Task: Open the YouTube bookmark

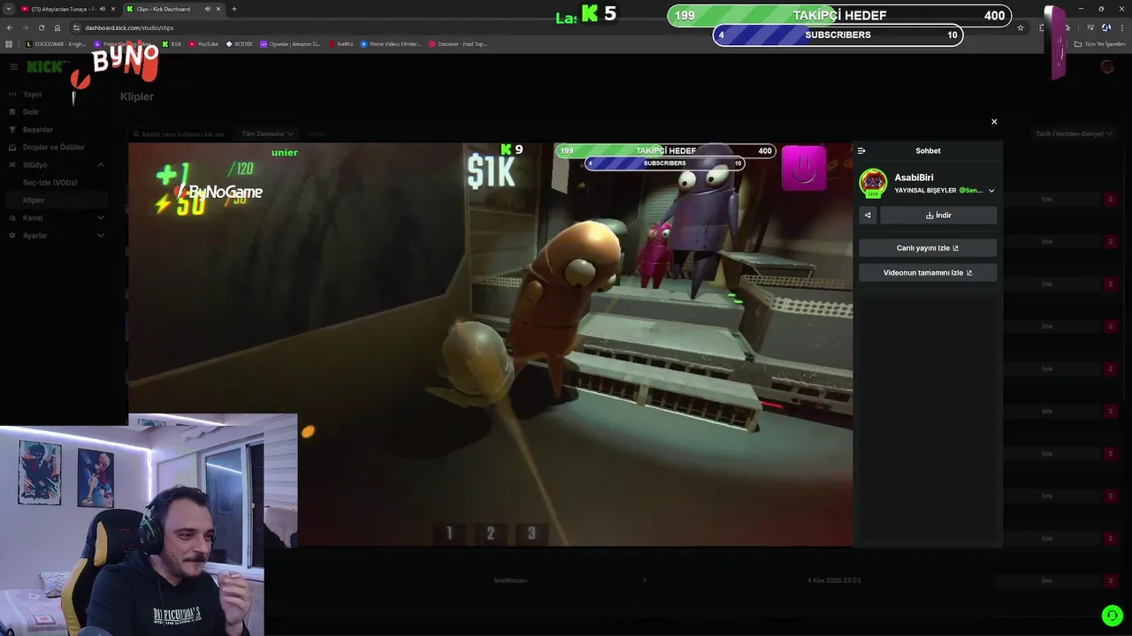Action: click(203, 43)
